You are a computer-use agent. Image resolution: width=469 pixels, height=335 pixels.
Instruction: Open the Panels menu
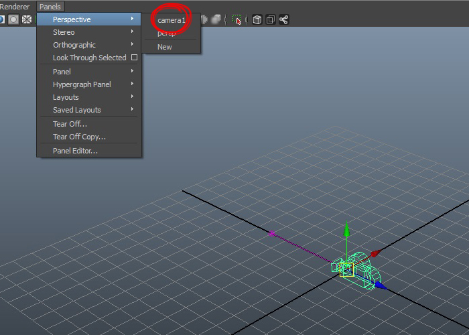[50, 7]
